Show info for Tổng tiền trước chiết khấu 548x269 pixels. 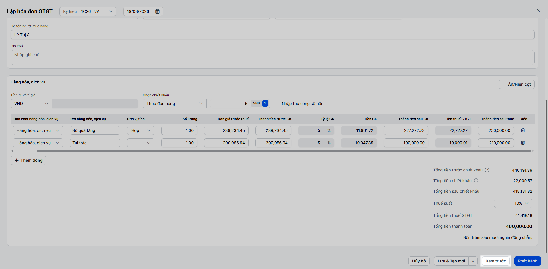coord(487,170)
